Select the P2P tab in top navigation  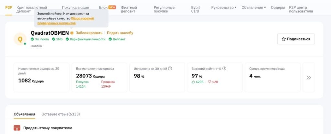pos(9,7)
